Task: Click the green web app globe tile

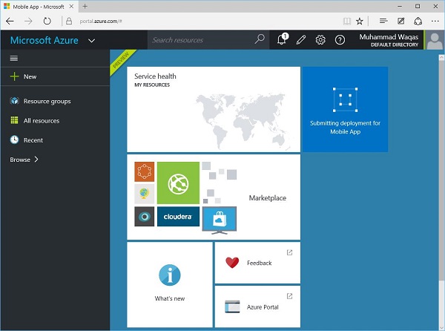Action: [x=178, y=183]
